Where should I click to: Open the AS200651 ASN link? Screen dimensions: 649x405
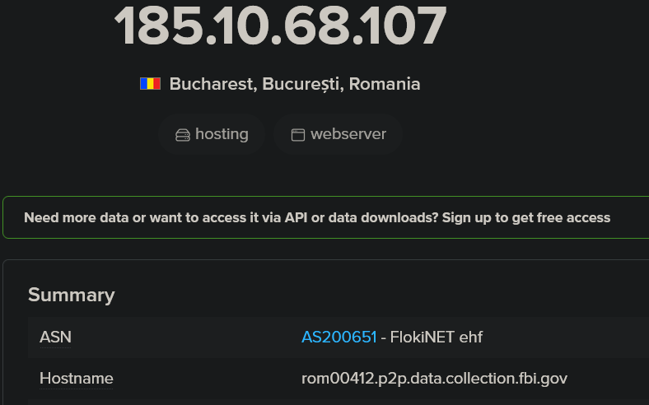click(339, 337)
